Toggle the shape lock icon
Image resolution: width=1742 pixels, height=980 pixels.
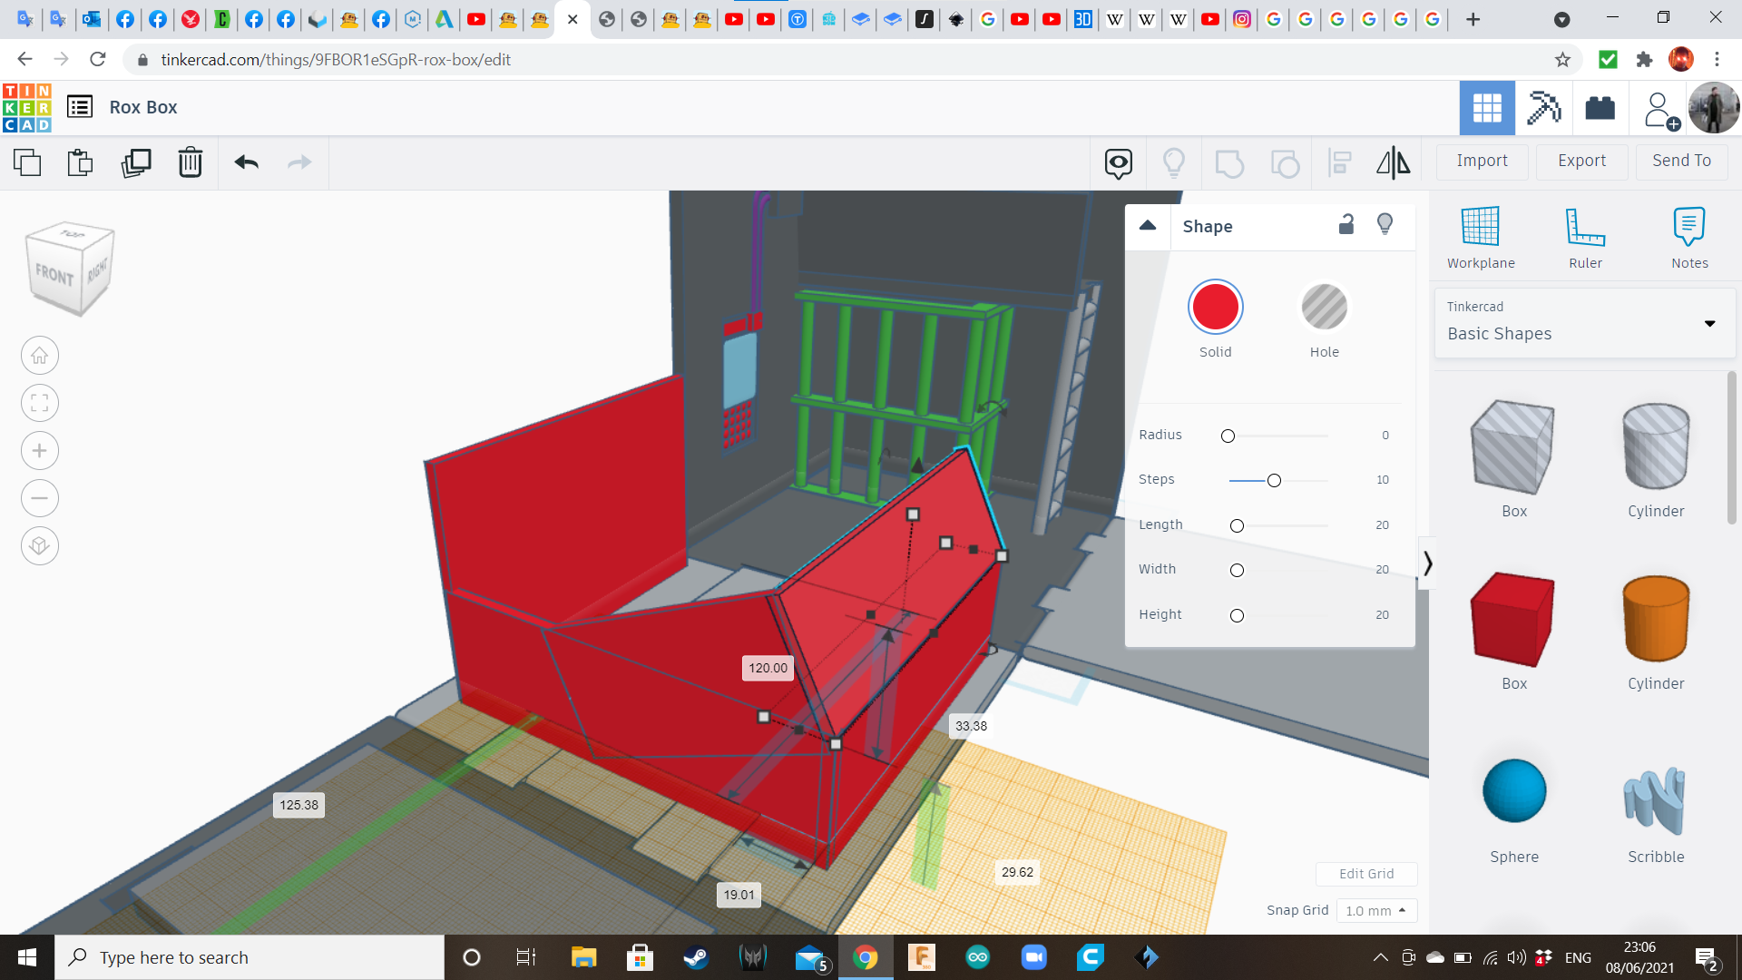(1346, 225)
